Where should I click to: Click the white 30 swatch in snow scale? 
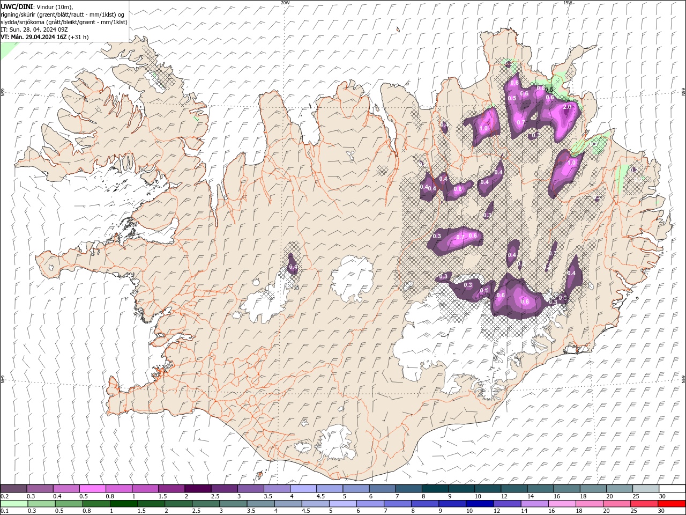(672, 488)
